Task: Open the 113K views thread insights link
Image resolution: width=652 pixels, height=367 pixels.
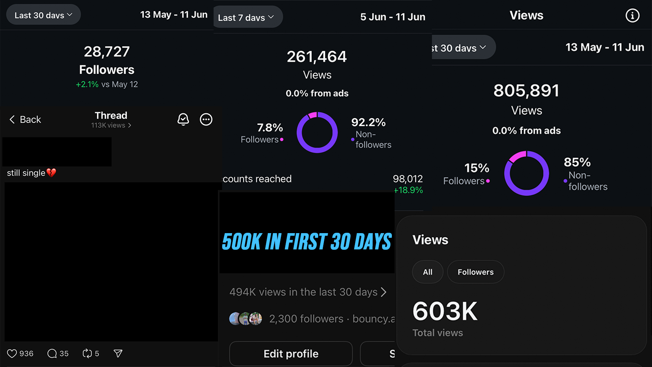Action: tap(111, 125)
